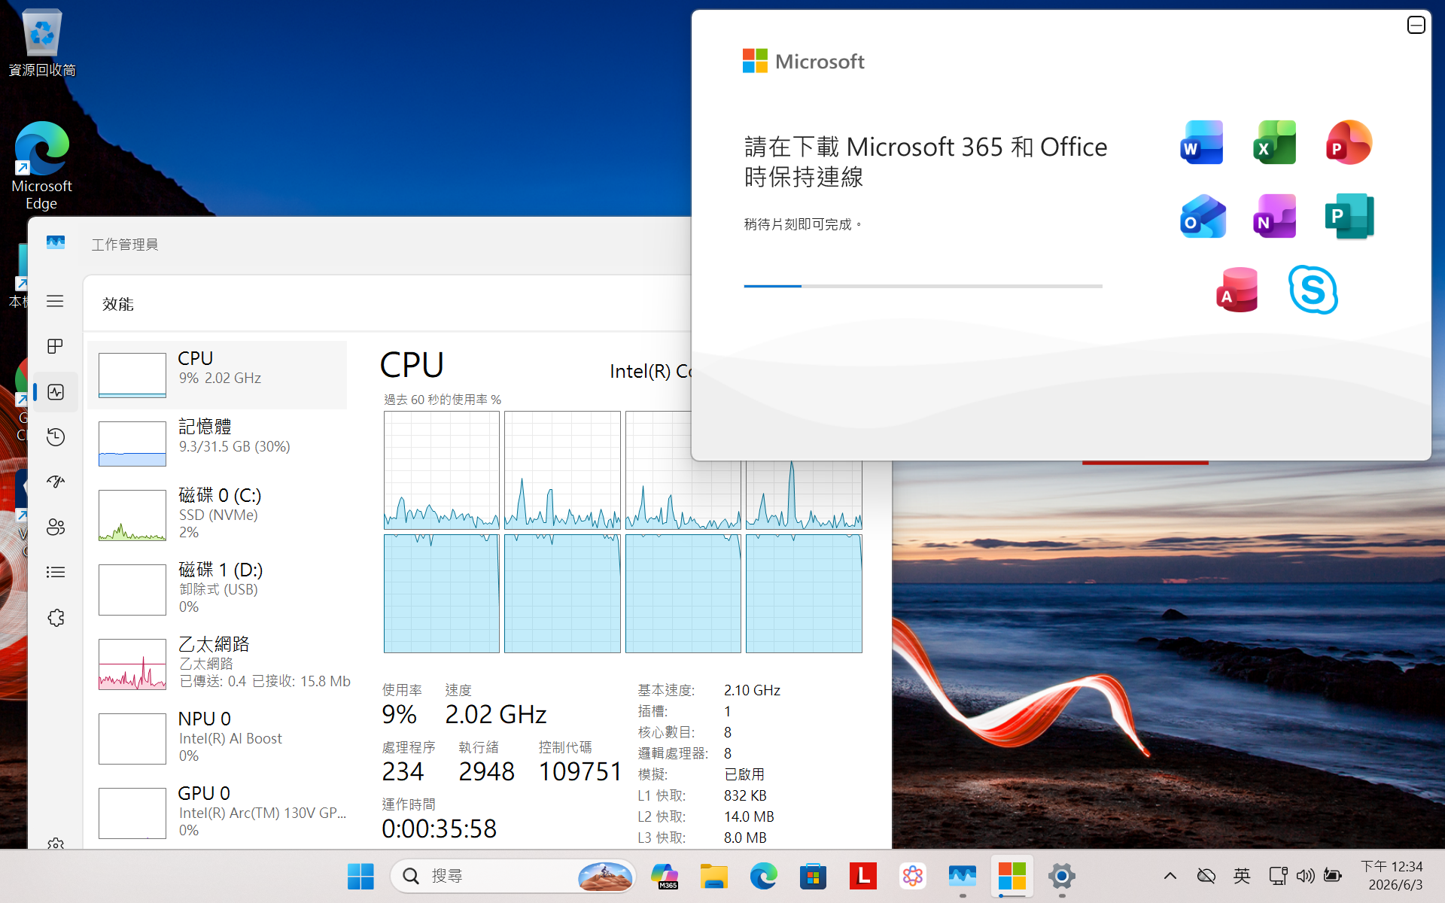This screenshot has width=1445, height=903.
Task: Click the taskbar search box
Action: [513, 876]
